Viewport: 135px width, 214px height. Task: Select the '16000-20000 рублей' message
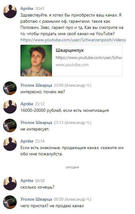coord(65,110)
